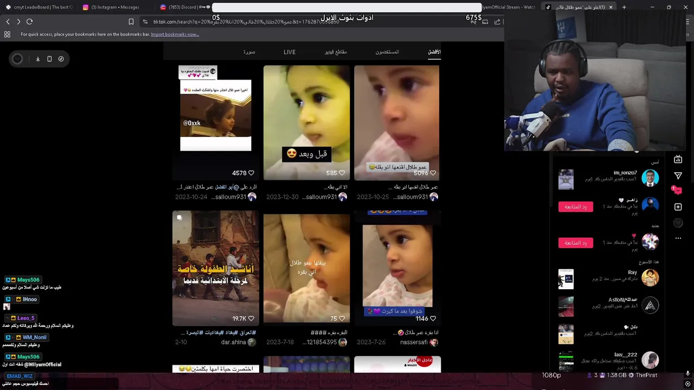The width and height of the screenshot is (694, 390).
Task: Open the video captioned يبقلها عمو طلال
Action: 307,268
